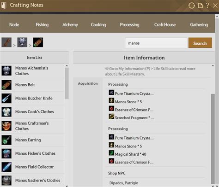Click "Manos Fluid Collector" entry text

click(35, 167)
